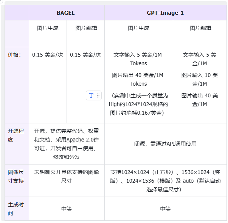Image resolution: width=228 pixels, height=223 pixels.
Task: Click the six-dot drag handle icon
Action: [x=98, y=95]
